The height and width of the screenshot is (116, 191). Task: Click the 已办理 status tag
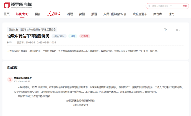85,36
